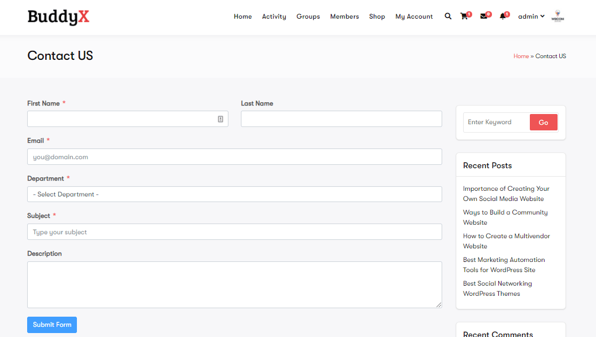Click the Enter Keyword search box
Image resolution: width=596 pixels, height=337 pixels.
495,122
